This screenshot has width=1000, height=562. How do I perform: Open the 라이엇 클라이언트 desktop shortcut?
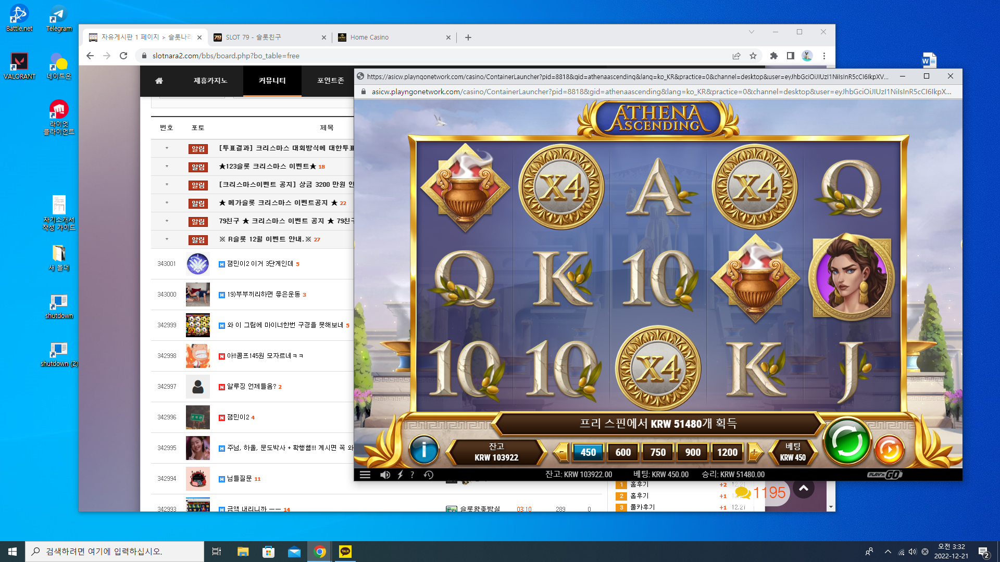point(59,118)
